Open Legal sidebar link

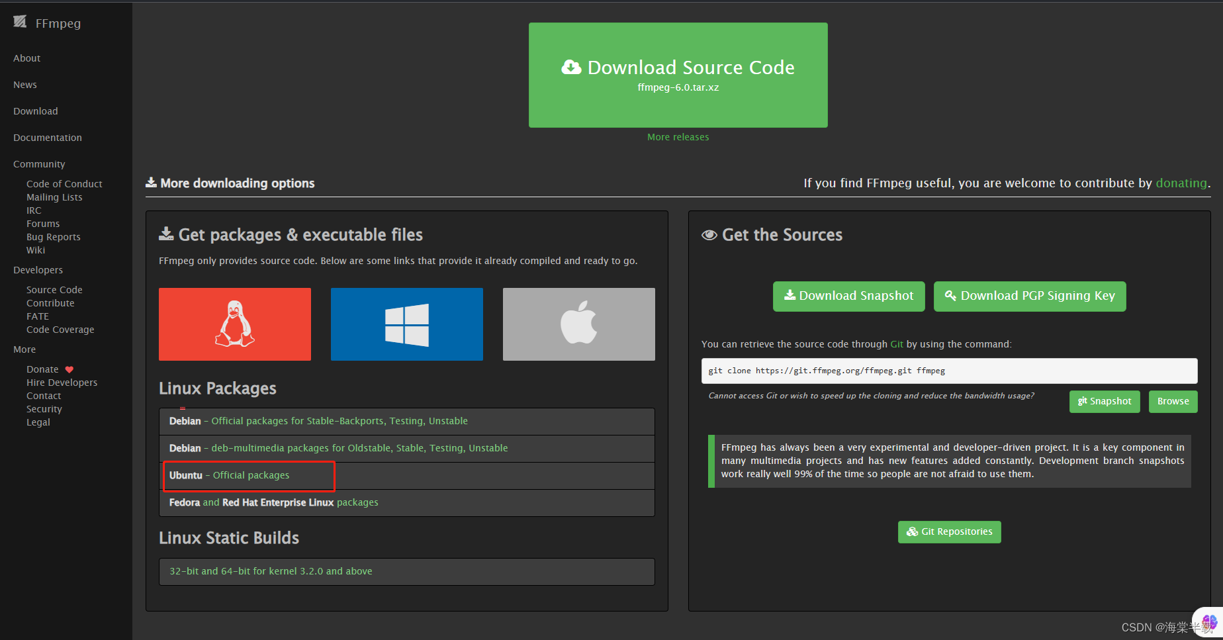tap(38, 422)
